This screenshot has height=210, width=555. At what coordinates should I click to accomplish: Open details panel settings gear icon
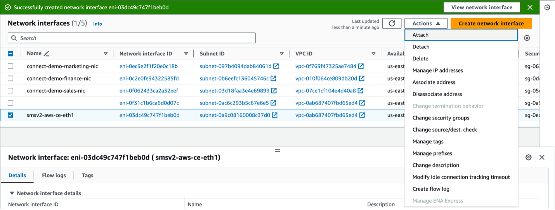pyautogui.click(x=528, y=157)
